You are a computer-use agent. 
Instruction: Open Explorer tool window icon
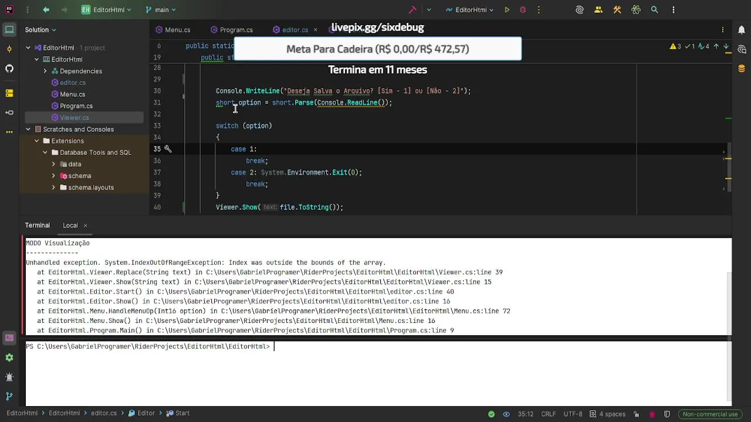(9, 30)
